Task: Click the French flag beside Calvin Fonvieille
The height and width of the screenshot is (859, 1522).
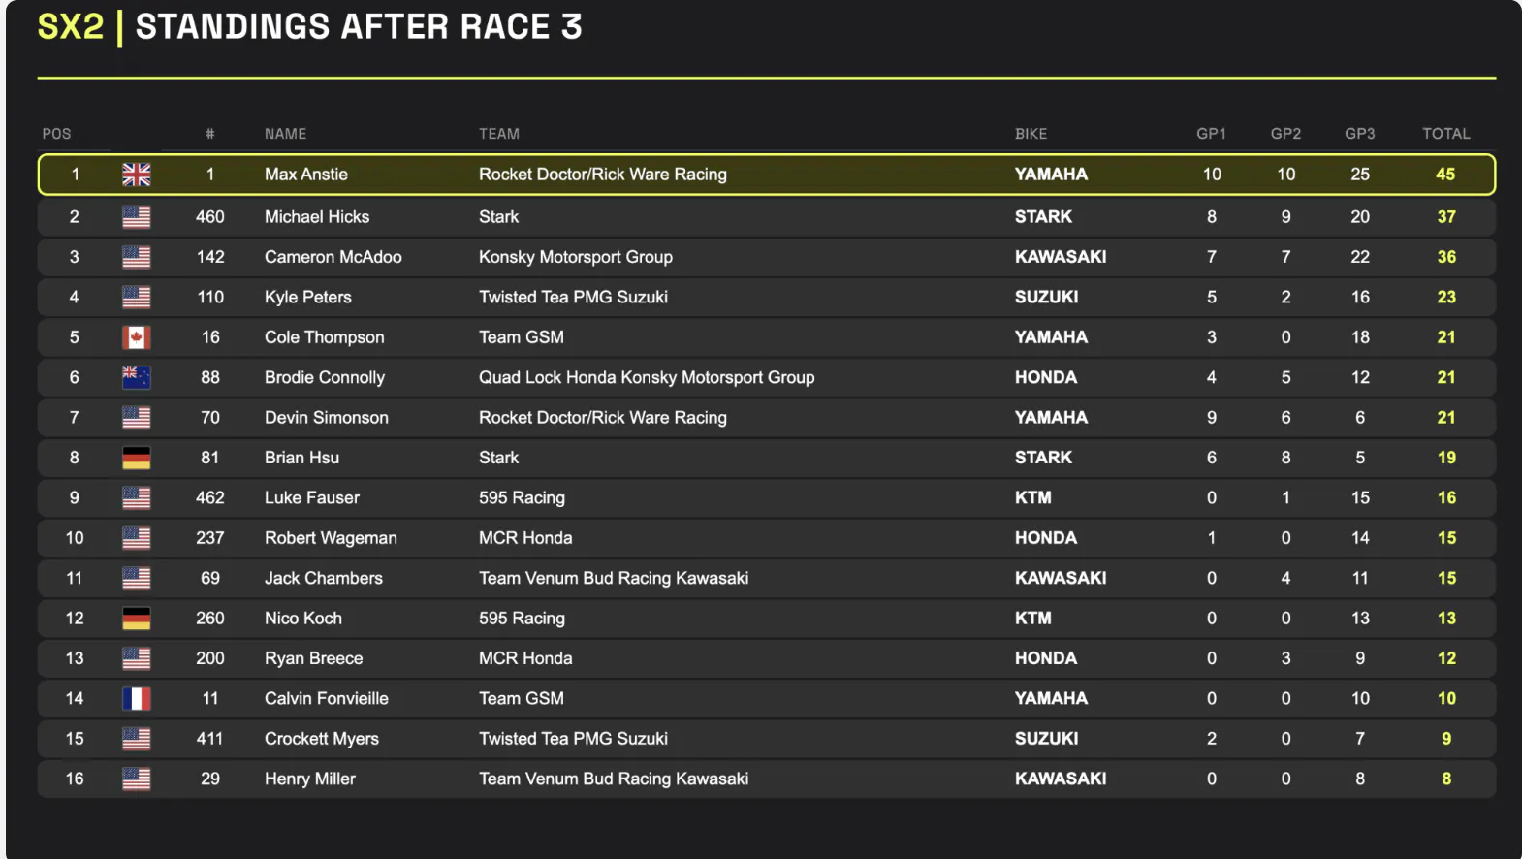Action: pyautogui.click(x=136, y=698)
